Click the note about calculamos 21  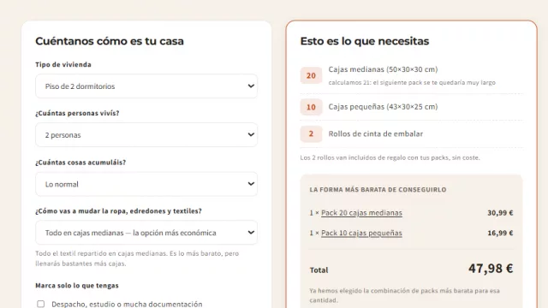click(x=412, y=83)
